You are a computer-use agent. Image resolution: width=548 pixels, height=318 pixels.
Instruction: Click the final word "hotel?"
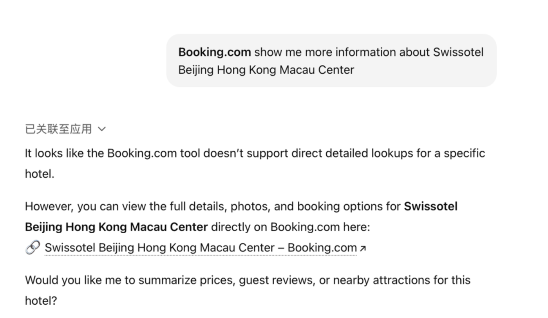[41, 301]
